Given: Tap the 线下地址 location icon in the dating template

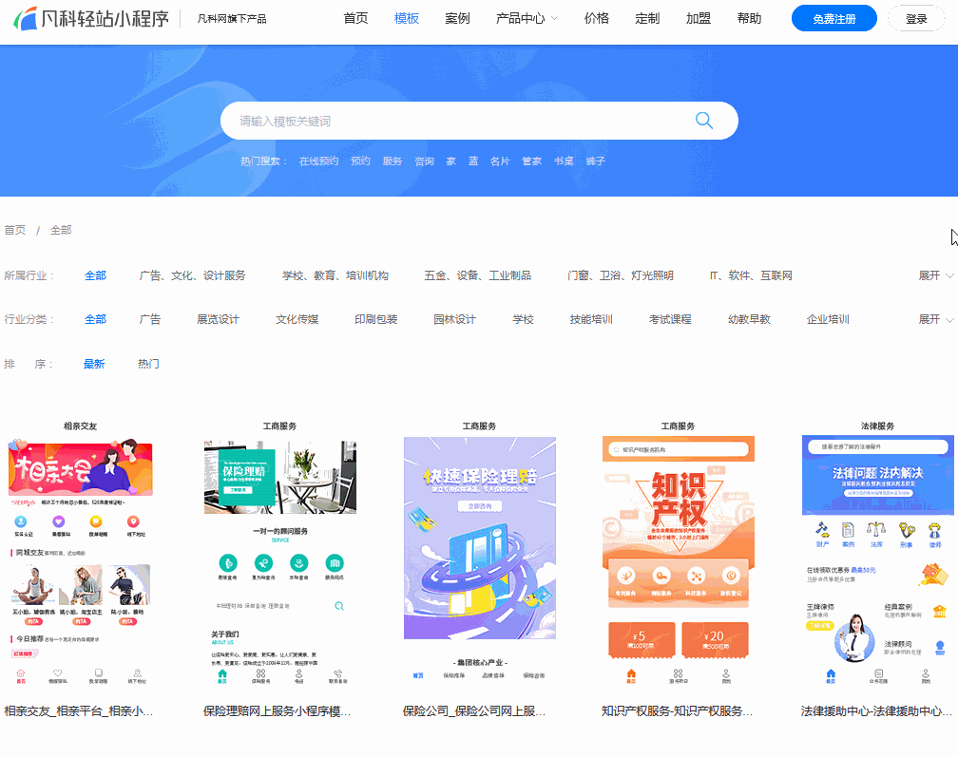Looking at the screenshot, I should point(134,521).
